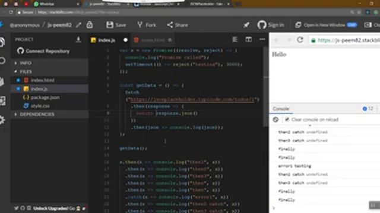Toggle Clear console on reload checkbox
This screenshot has height=213, width=380.
coord(287,120)
